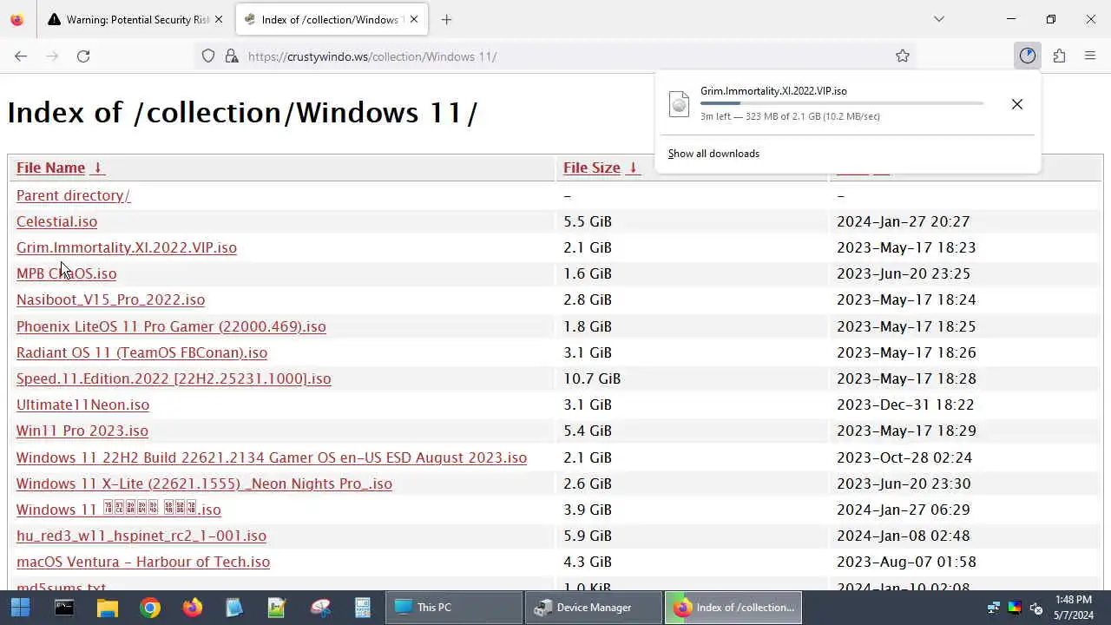
Task: Reload the page with the refresh icon
Action: pos(83,56)
